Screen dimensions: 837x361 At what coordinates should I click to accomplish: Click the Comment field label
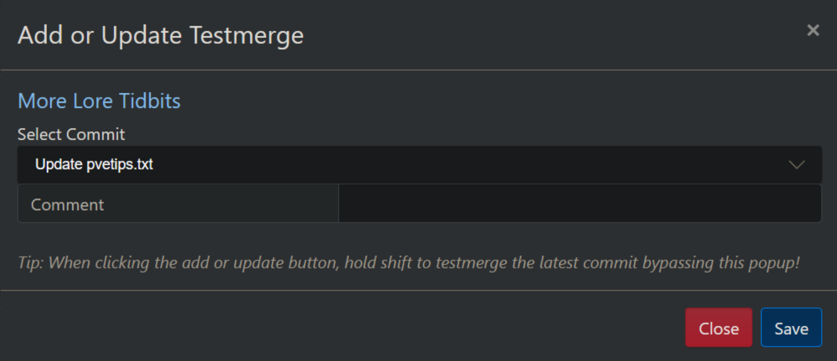(x=68, y=205)
